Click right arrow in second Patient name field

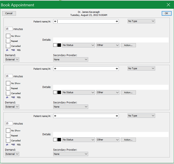pos(117,69)
